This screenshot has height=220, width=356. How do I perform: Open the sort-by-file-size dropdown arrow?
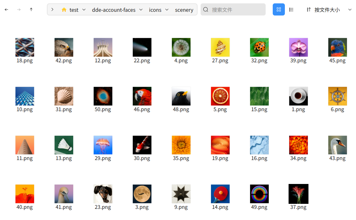350,10
